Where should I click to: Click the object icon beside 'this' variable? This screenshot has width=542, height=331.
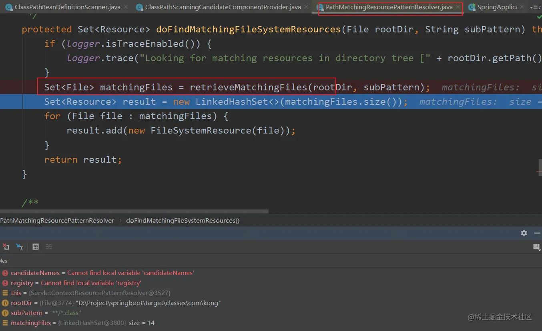[5, 293]
